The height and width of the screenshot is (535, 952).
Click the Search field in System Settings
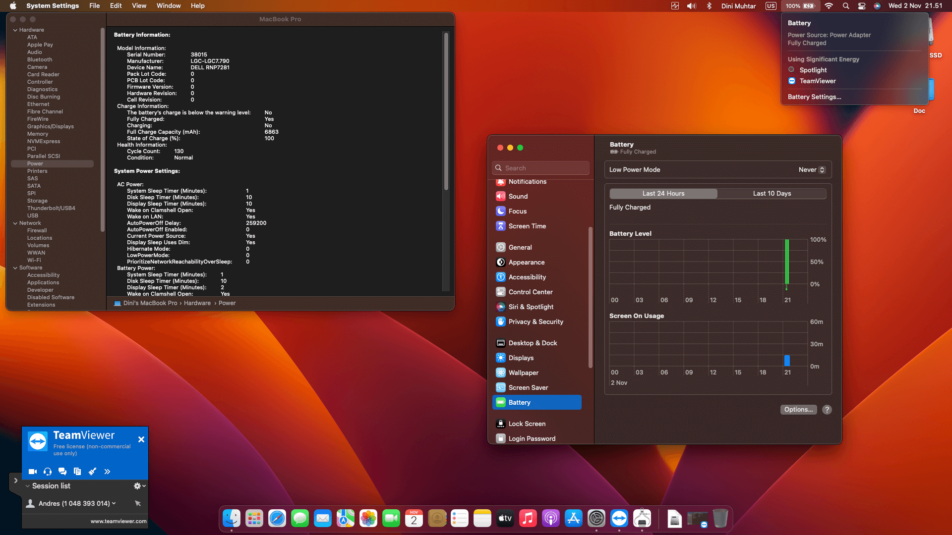[540, 167]
